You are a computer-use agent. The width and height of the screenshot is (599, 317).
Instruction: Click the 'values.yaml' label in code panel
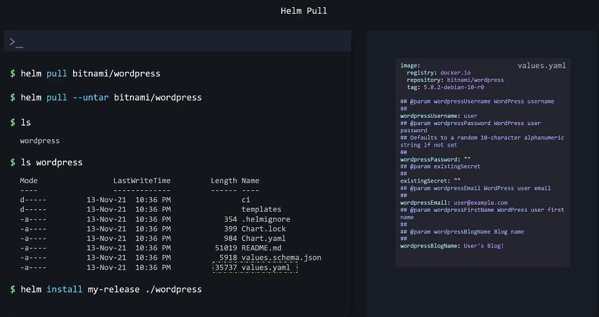(x=542, y=66)
